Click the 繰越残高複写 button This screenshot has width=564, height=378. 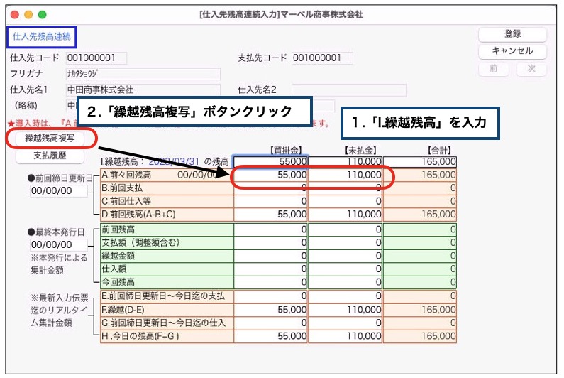point(50,137)
